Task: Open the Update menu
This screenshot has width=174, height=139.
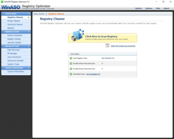Action: [138, 8]
